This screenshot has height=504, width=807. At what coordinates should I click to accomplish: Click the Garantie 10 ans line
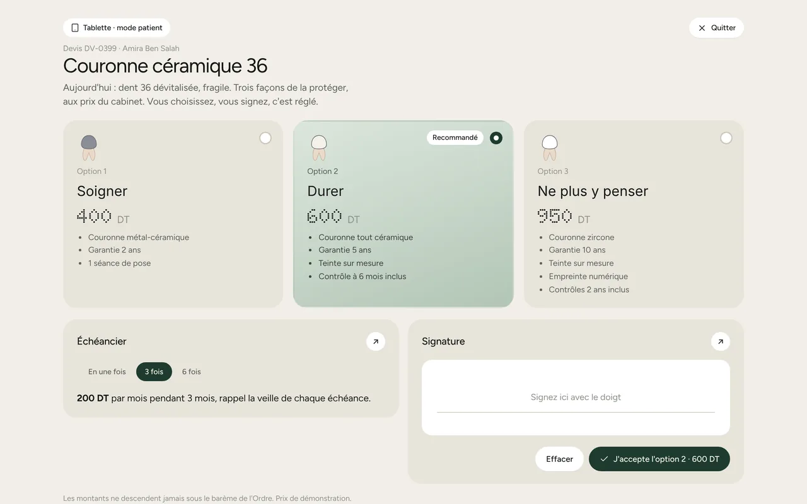click(577, 250)
